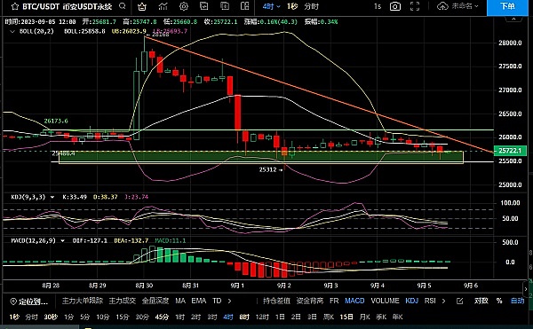Switch to the 周K timeframe
533x329 pixels.
(x=329, y=317)
